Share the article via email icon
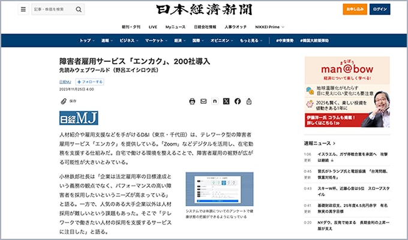Screen dimensions: 408x240 [x=204, y=101]
